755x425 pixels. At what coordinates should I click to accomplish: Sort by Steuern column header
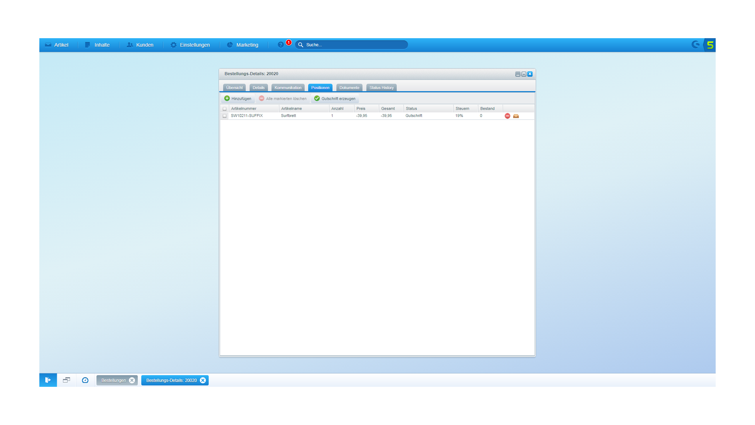pos(466,109)
